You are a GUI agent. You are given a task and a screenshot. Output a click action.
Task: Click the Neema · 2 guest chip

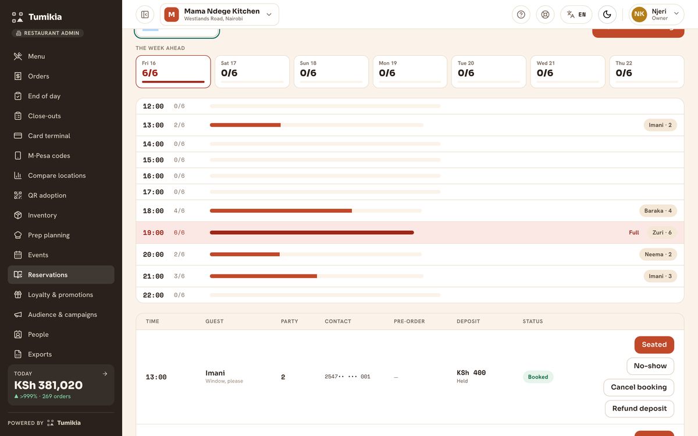coord(658,255)
